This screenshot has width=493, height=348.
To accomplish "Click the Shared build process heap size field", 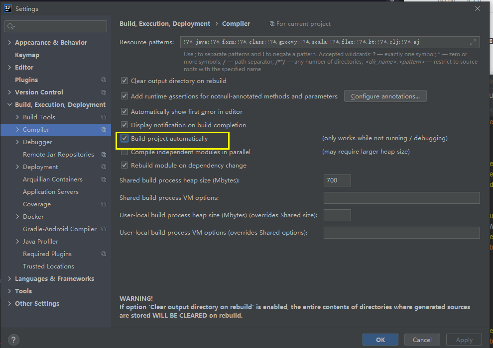I will pyautogui.click(x=337, y=180).
